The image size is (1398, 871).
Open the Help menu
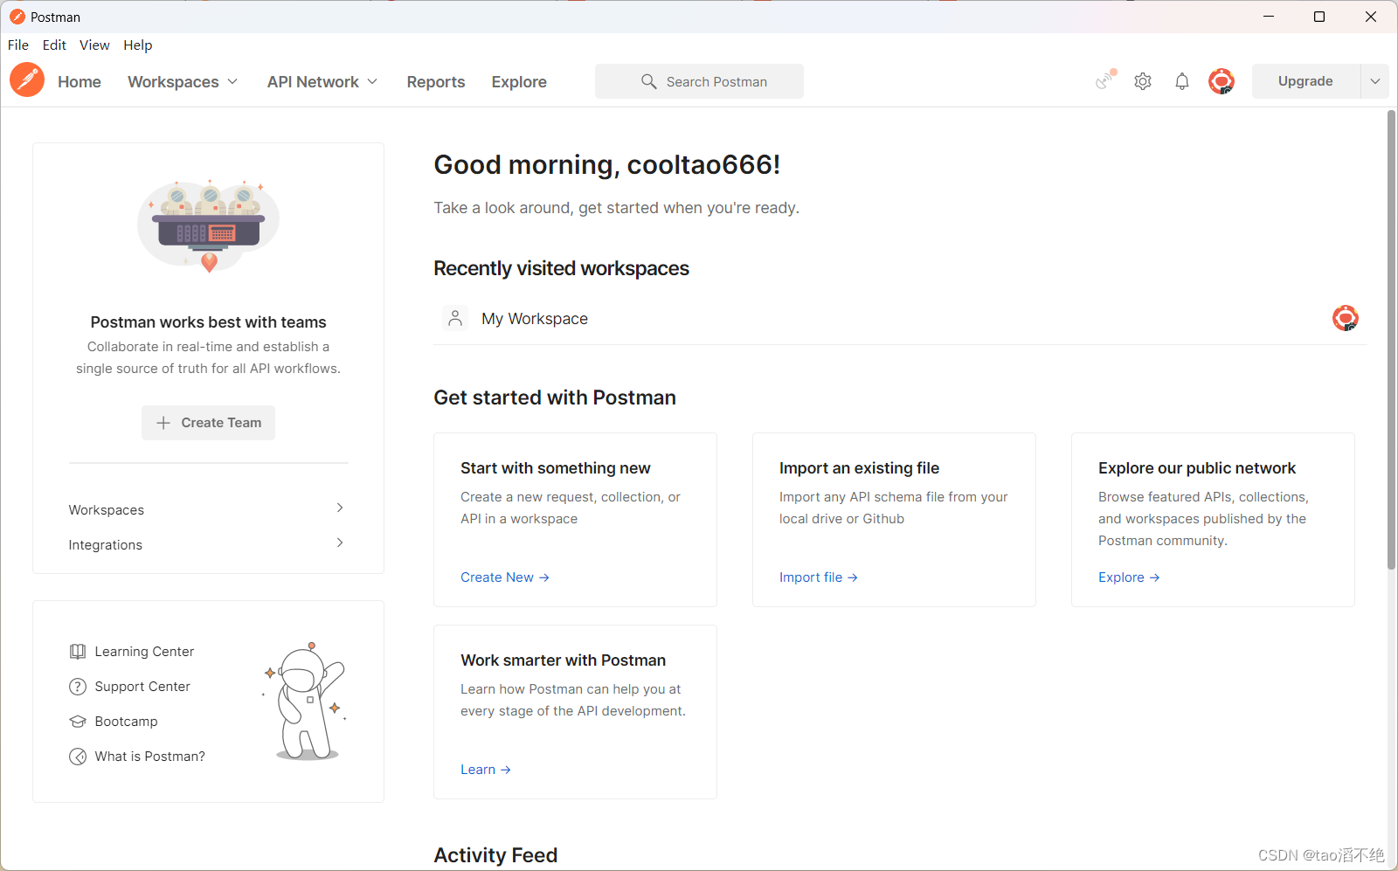coord(137,45)
